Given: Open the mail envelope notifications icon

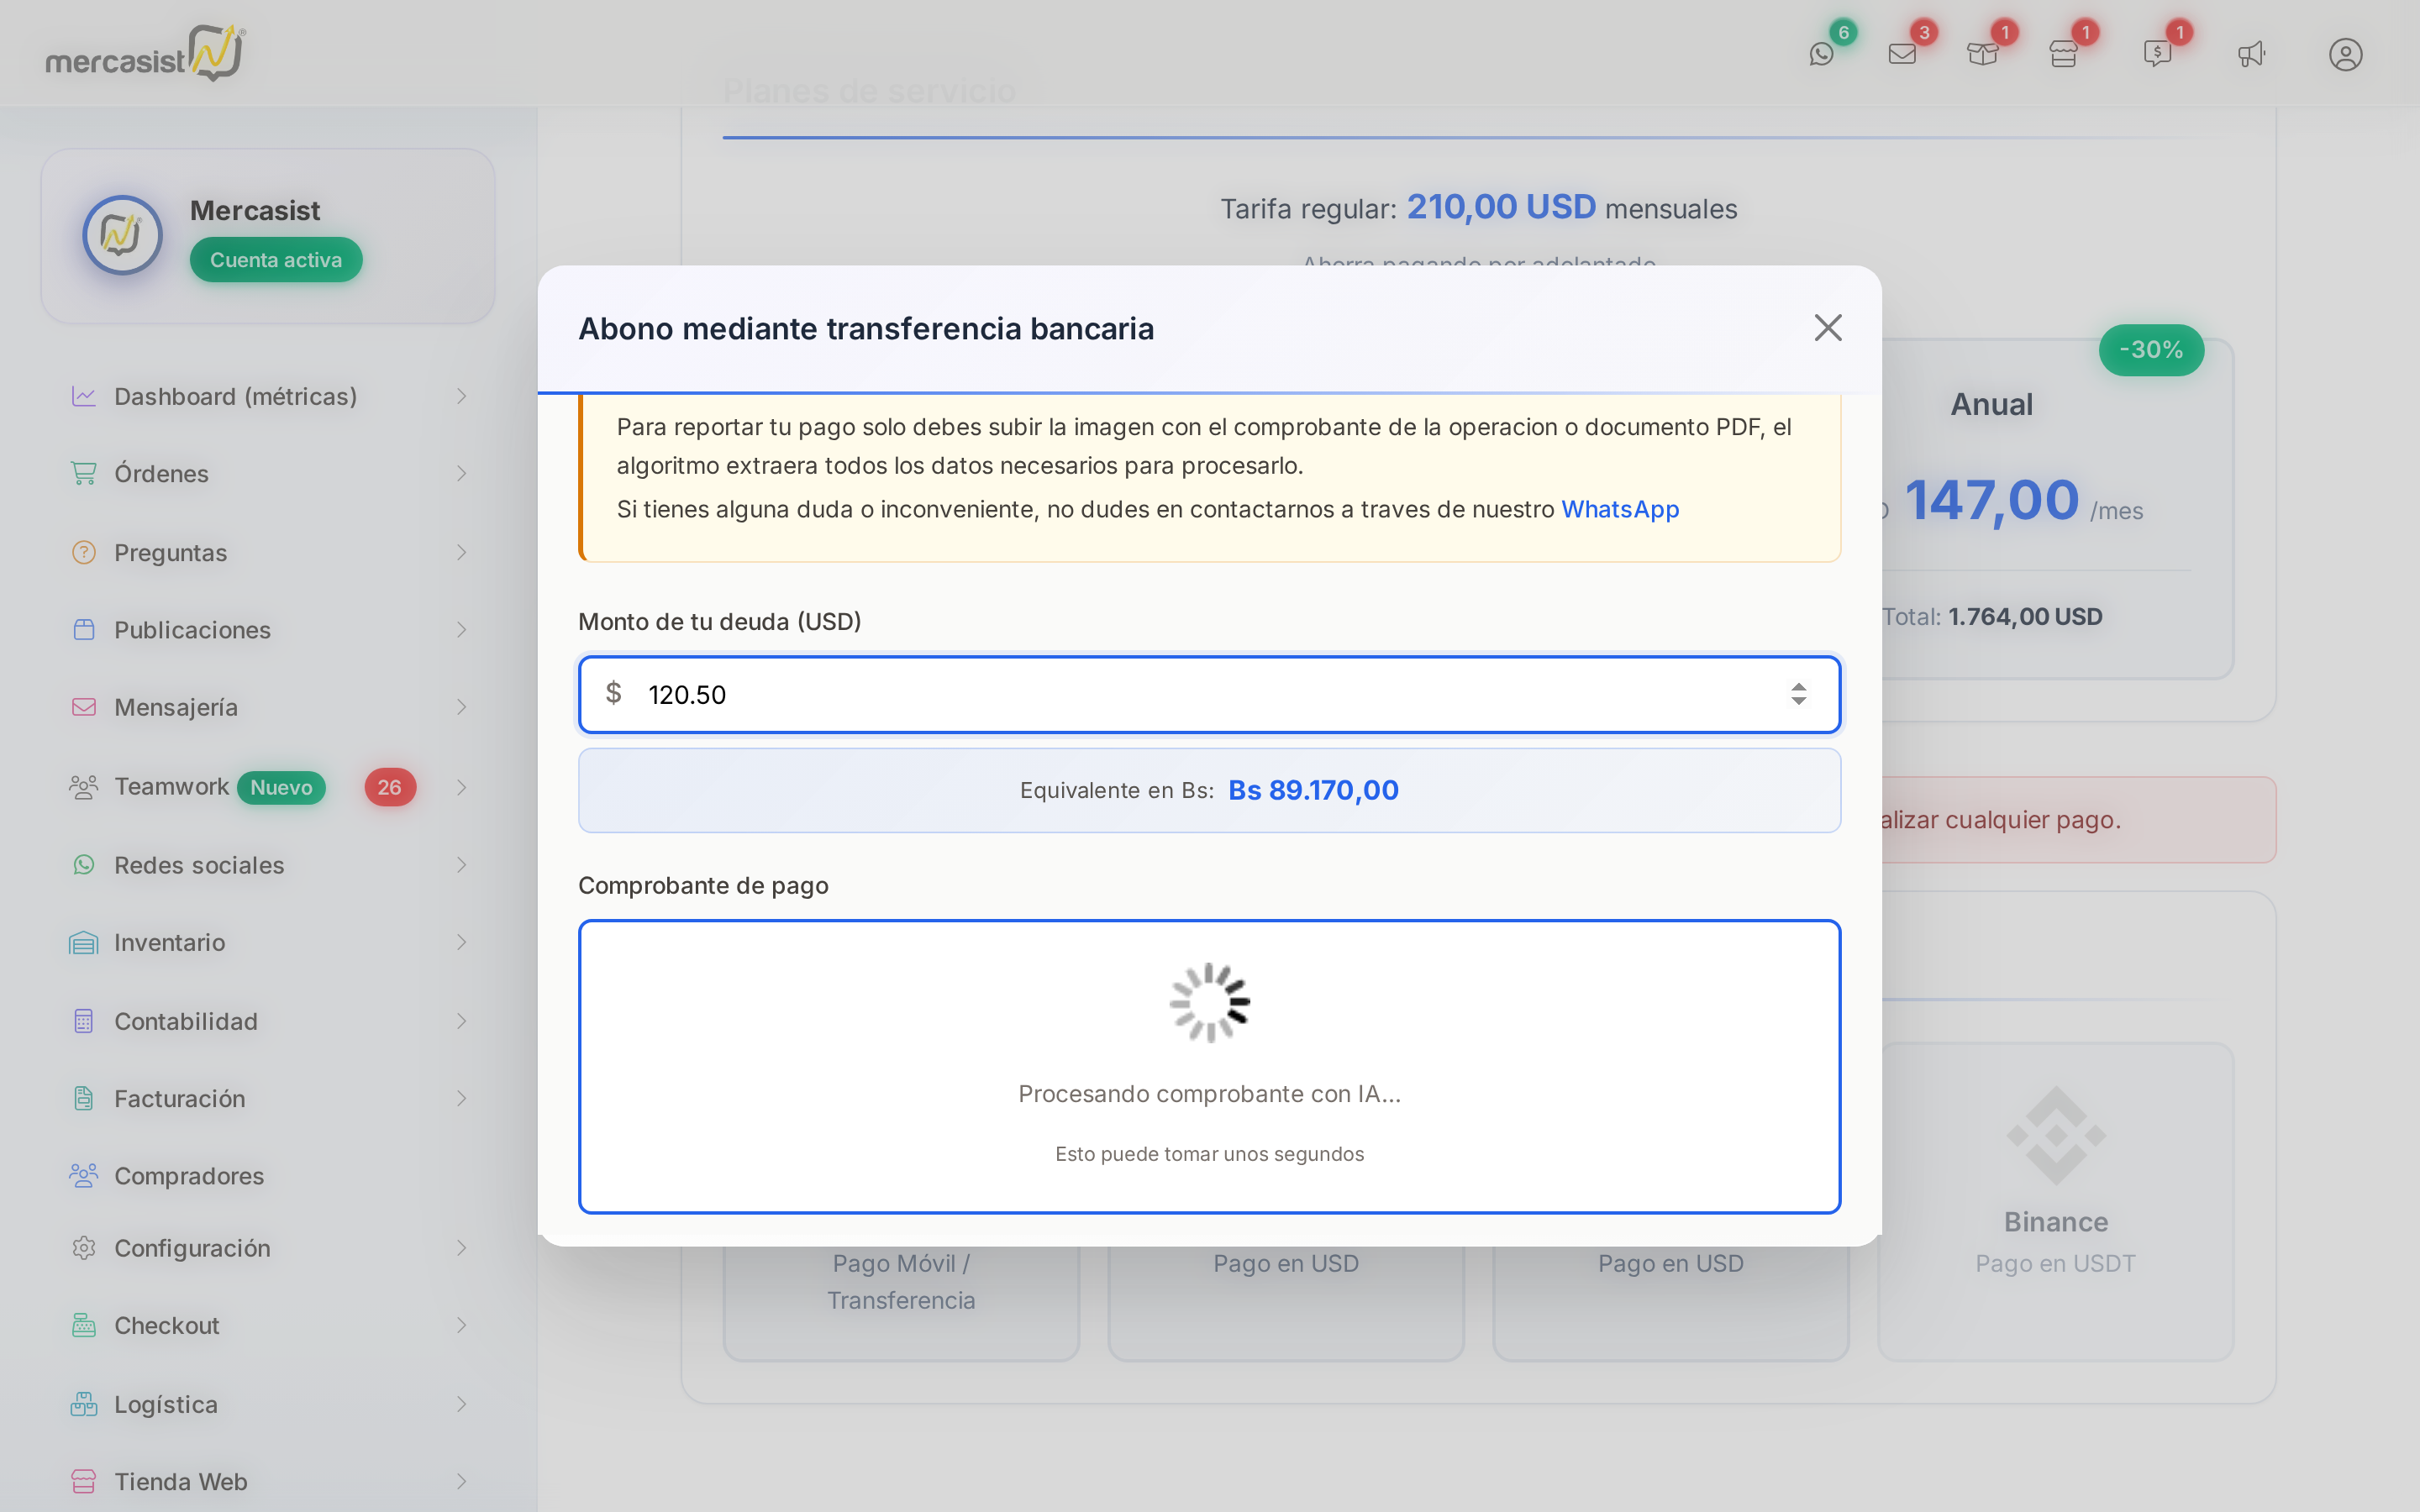Looking at the screenshot, I should [1902, 54].
